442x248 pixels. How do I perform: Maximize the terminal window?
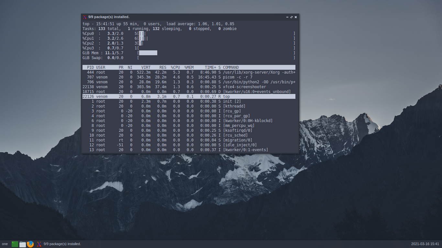point(292,17)
